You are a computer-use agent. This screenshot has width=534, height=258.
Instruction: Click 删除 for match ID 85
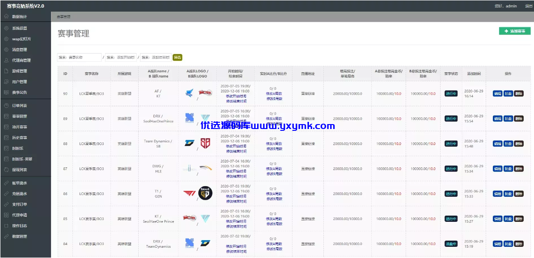click(x=519, y=219)
